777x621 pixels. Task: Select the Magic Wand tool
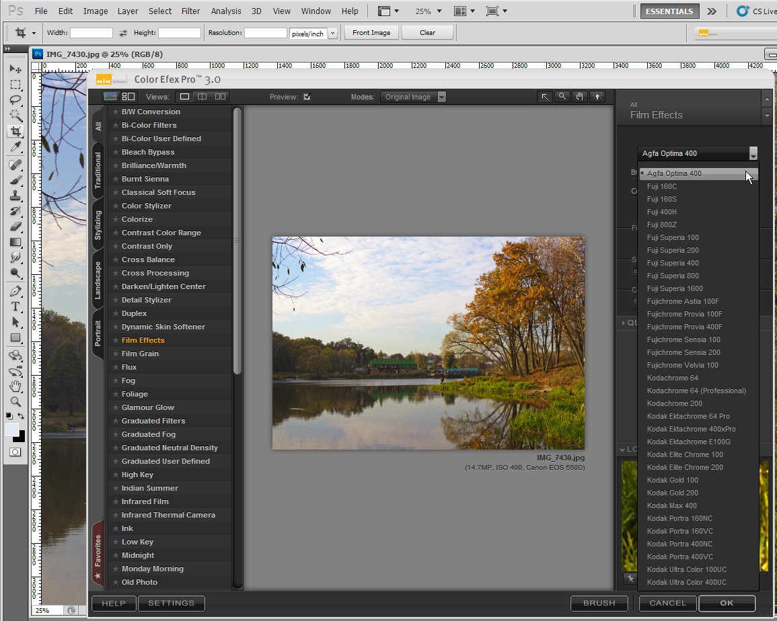(x=15, y=116)
